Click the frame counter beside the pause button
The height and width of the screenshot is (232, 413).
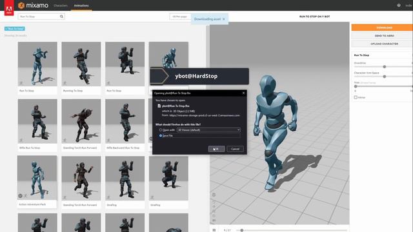point(227,230)
